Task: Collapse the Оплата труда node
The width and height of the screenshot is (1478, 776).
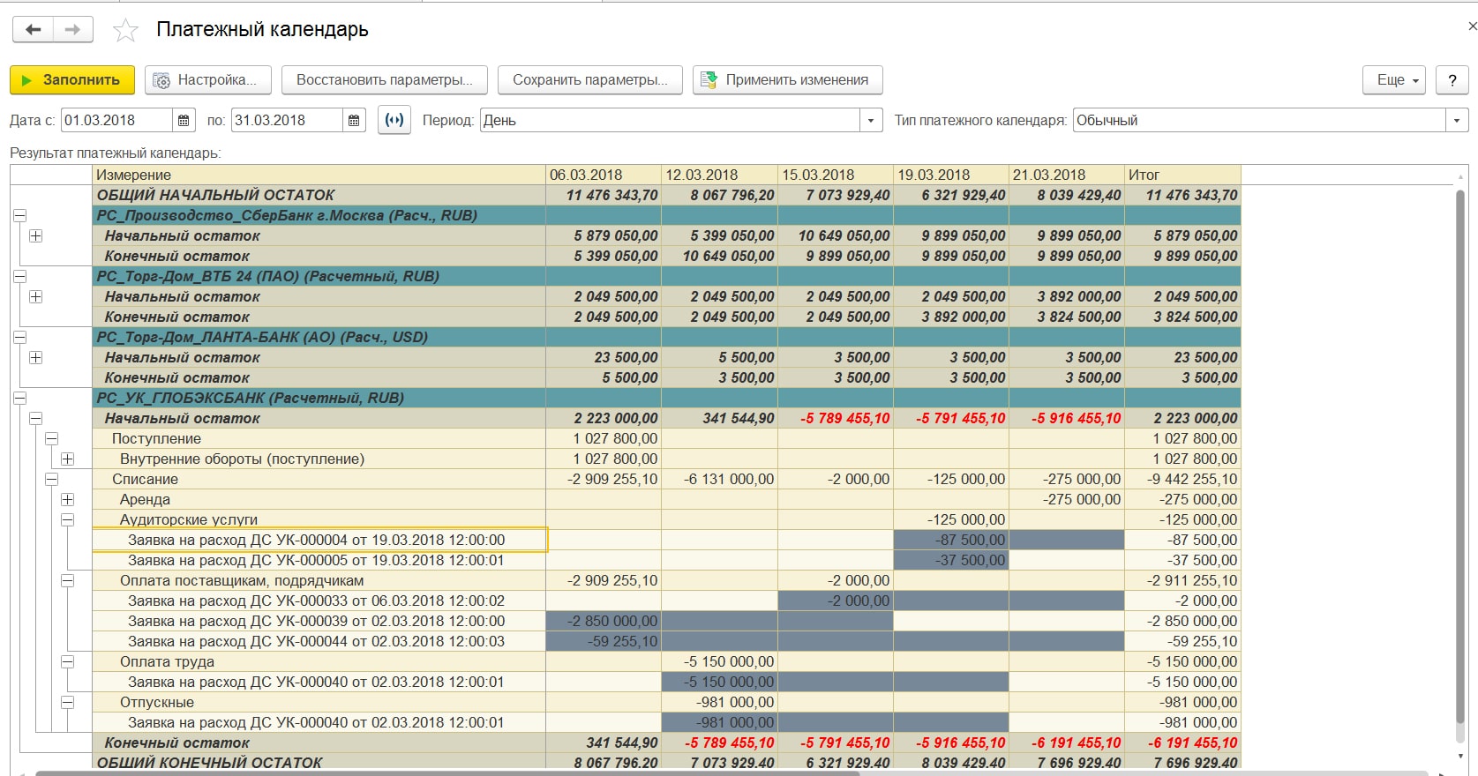Action: [67, 661]
